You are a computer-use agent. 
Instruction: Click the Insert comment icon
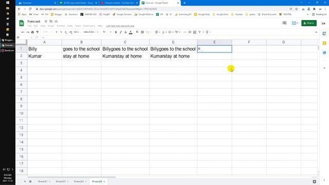tap(190, 32)
